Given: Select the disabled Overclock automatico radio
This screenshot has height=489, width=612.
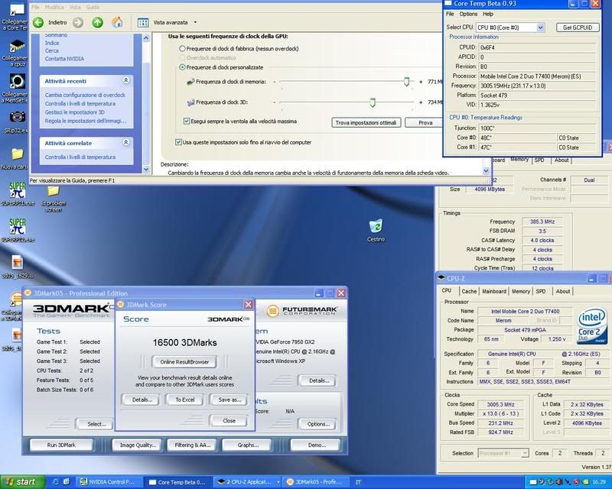Looking at the screenshot, I should tap(182, 58).
